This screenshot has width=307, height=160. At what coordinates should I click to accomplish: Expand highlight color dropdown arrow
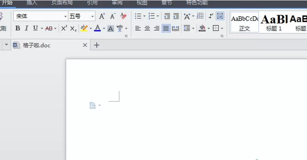coord(91,29)
